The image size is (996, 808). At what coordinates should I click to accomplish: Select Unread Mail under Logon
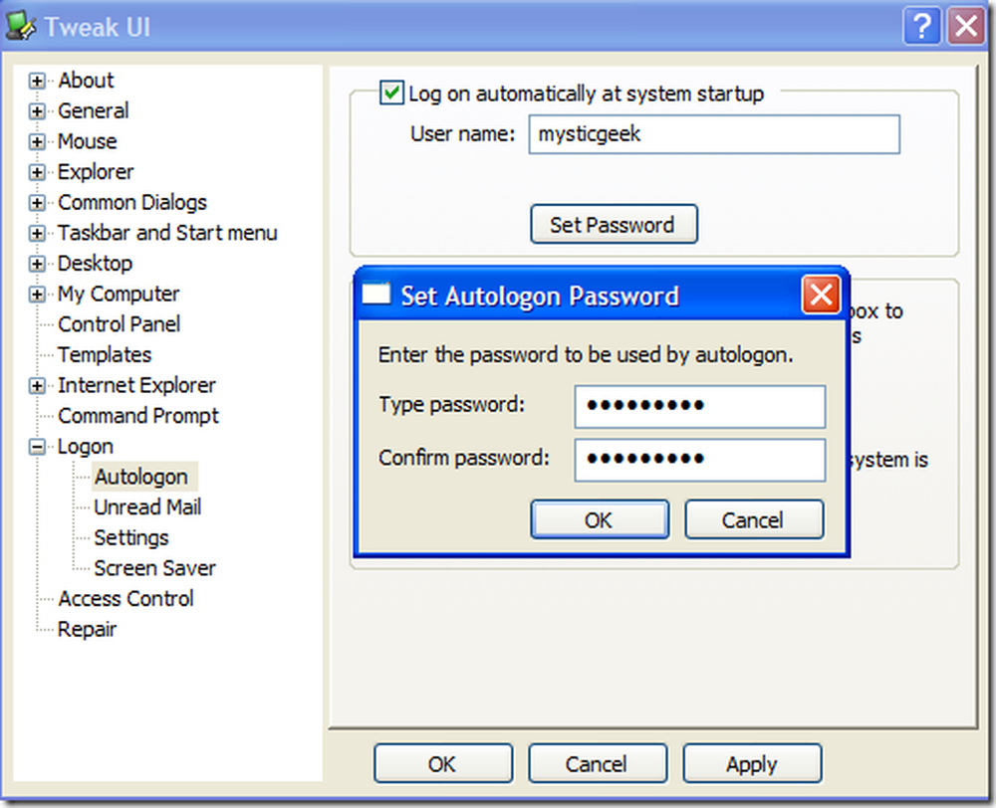147,507
